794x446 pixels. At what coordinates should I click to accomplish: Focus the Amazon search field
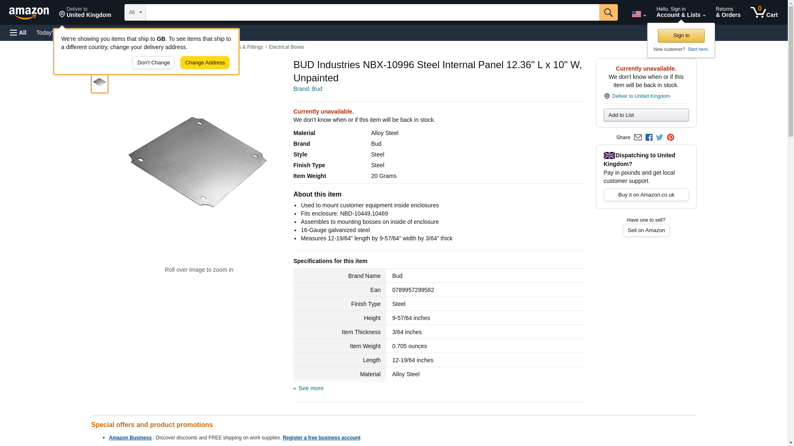pyautogui.click(x=372, y=12)
